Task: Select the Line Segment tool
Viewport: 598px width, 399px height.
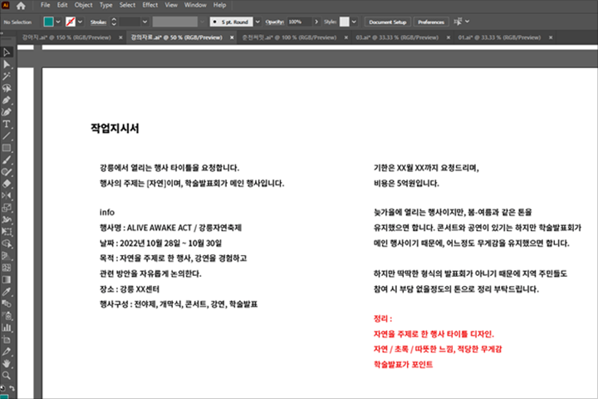Action: (7, 136)
